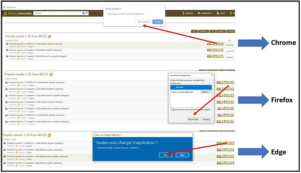Click Video category link under Season 1 in Chrome panel
301x173 pixels.
(x=31, y=47)
